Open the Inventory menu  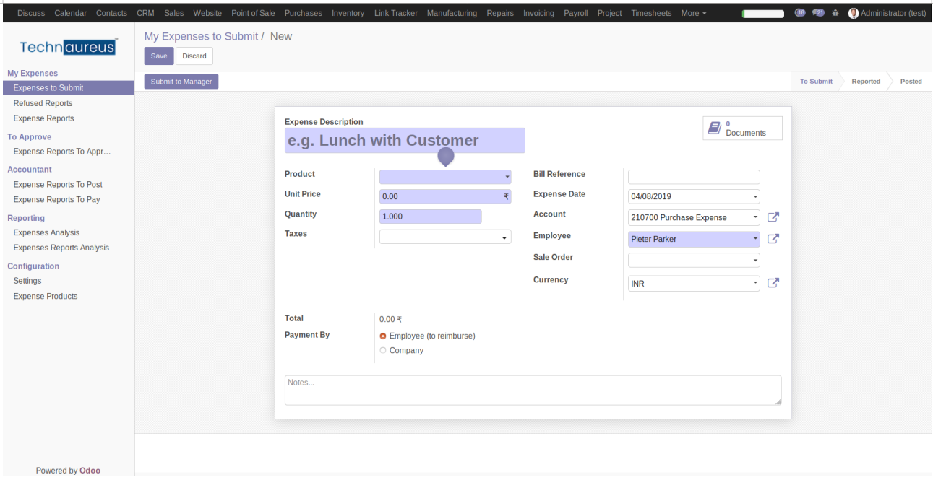(x=348, y=13)
